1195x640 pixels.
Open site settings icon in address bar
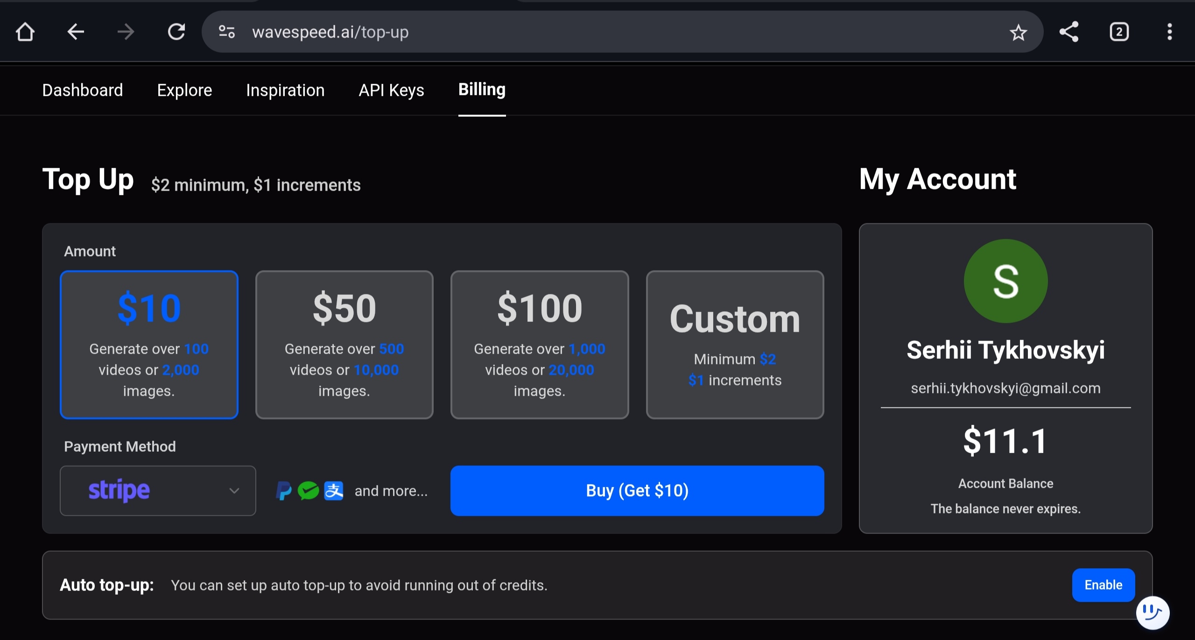coord(227,32)
